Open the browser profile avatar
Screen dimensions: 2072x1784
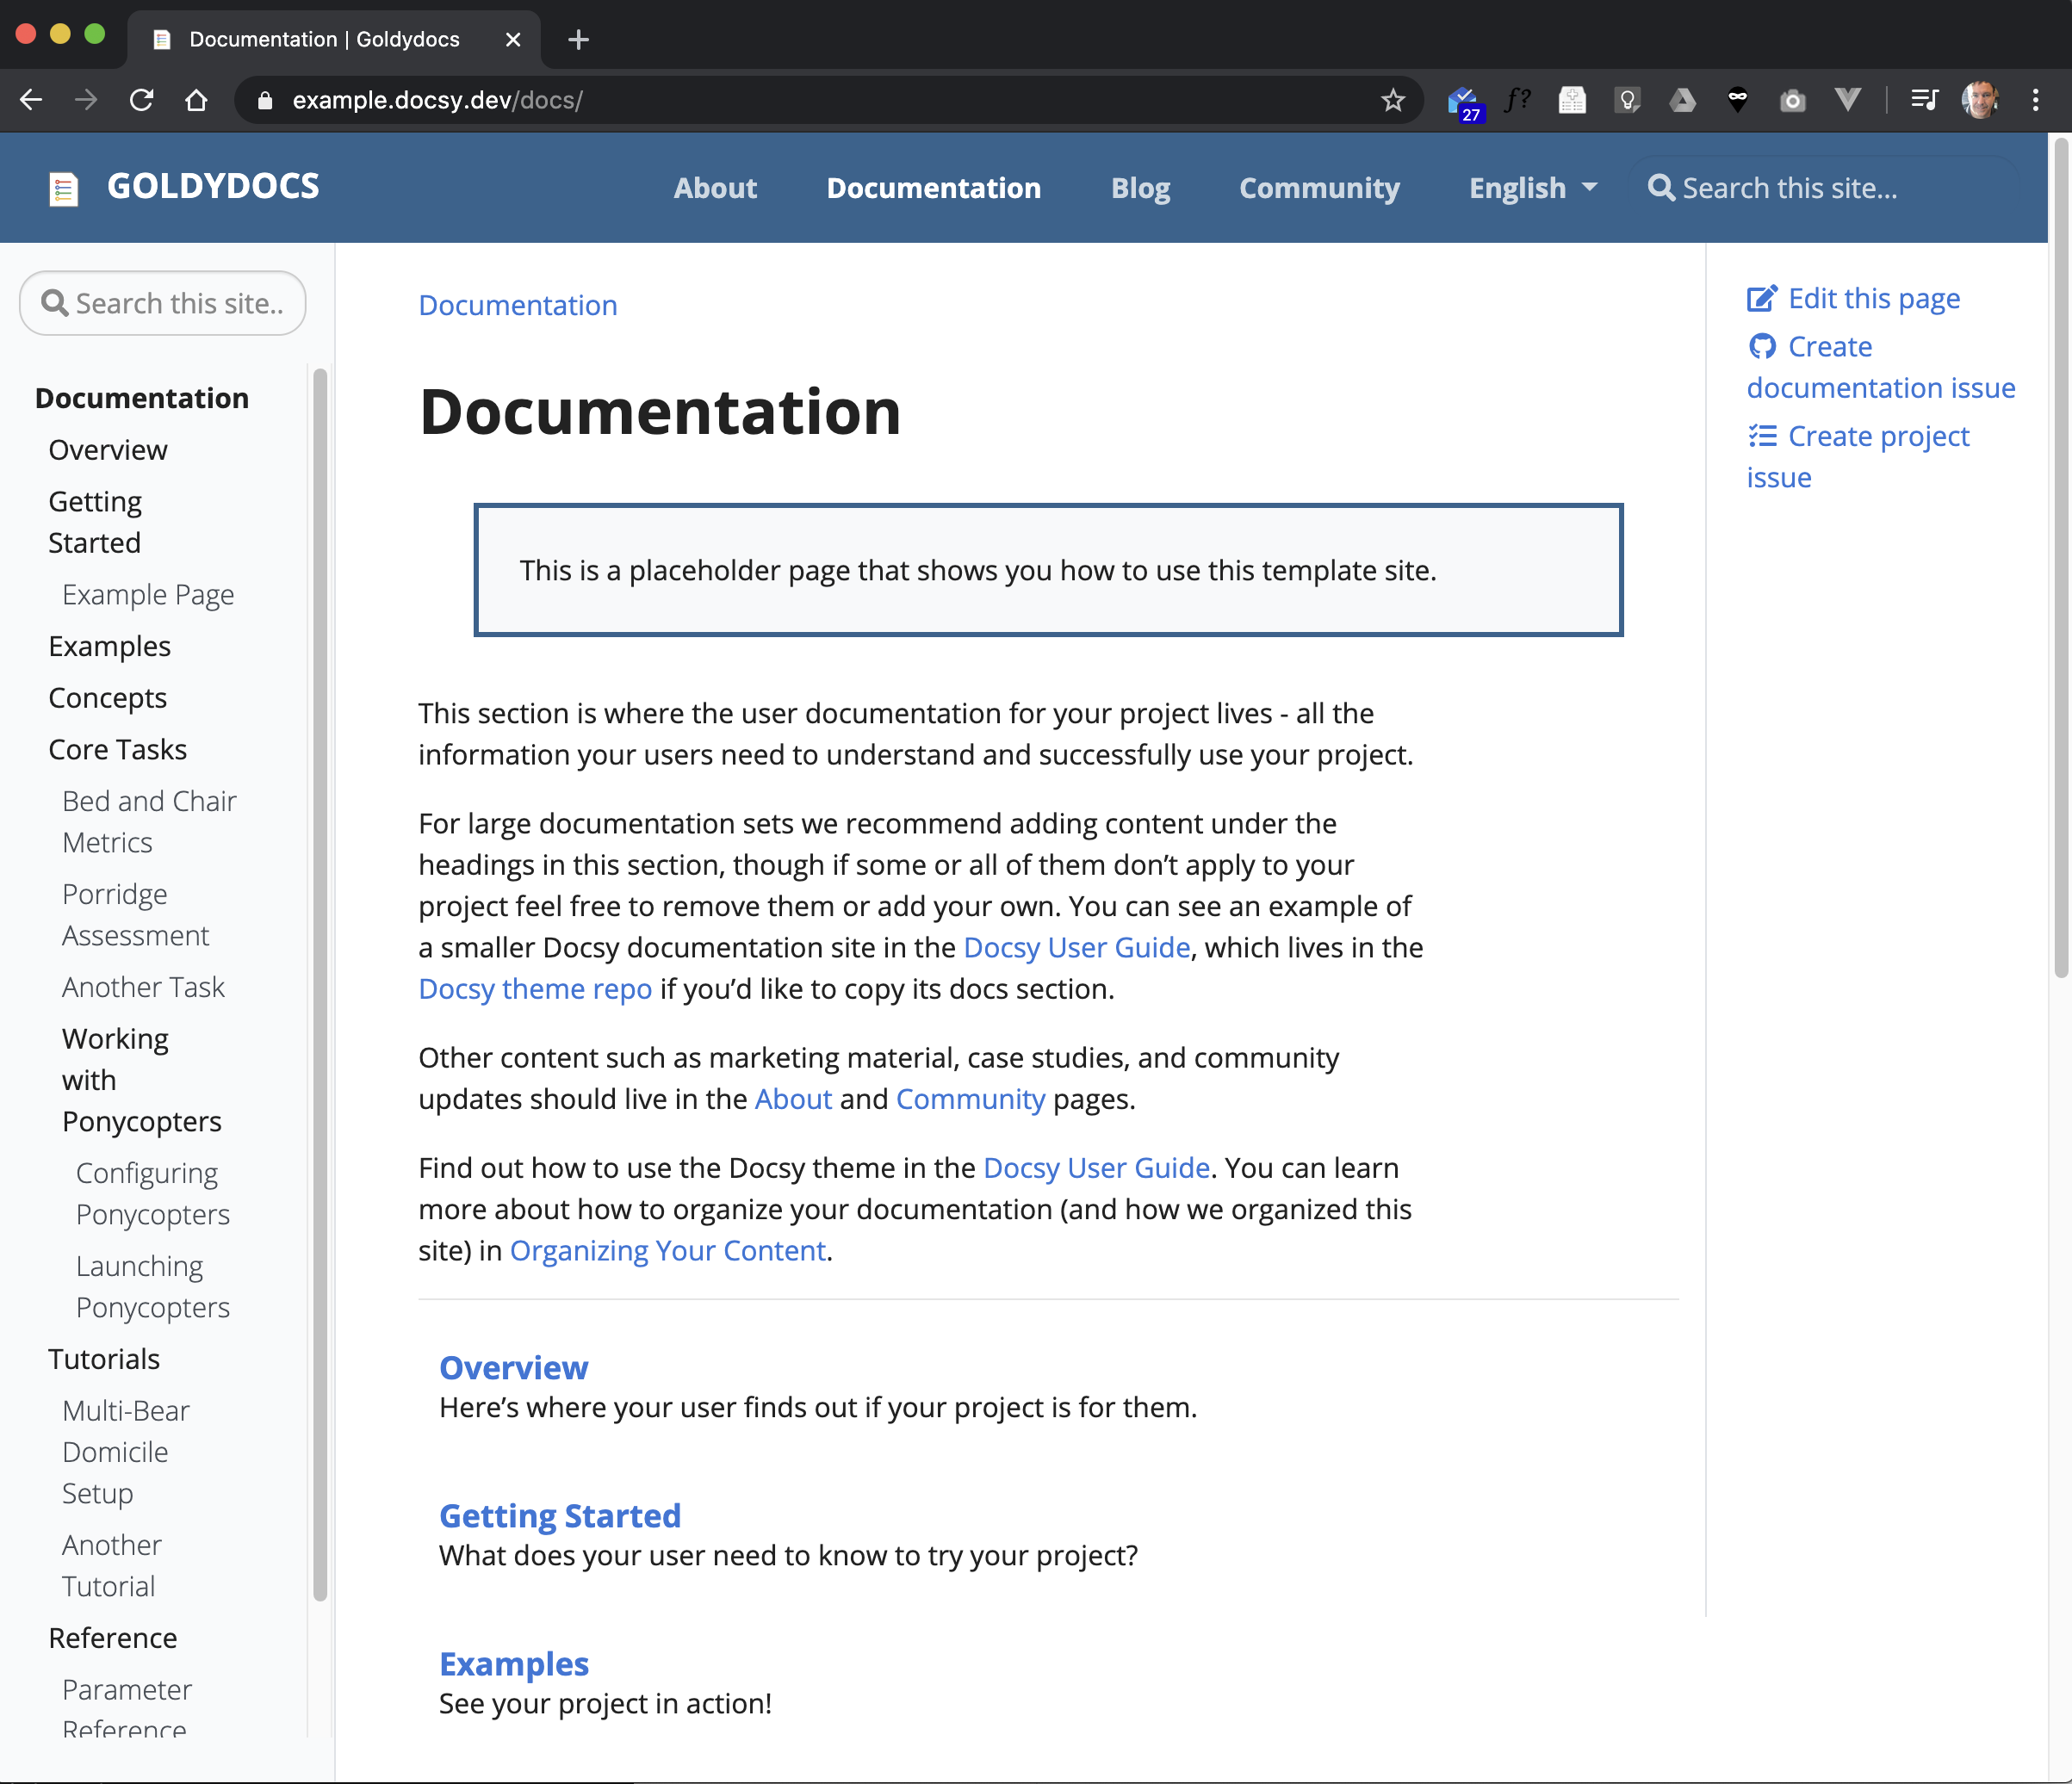[x=1981, y=100]
